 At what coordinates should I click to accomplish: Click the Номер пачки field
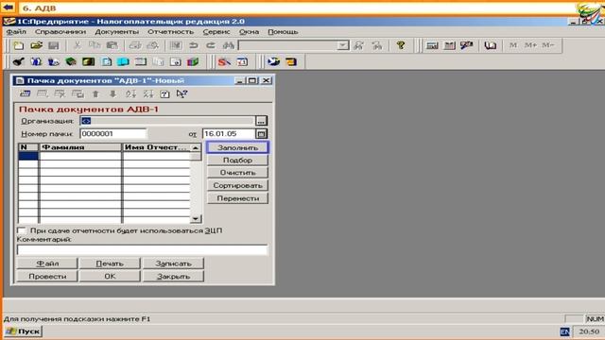(113, 134)
